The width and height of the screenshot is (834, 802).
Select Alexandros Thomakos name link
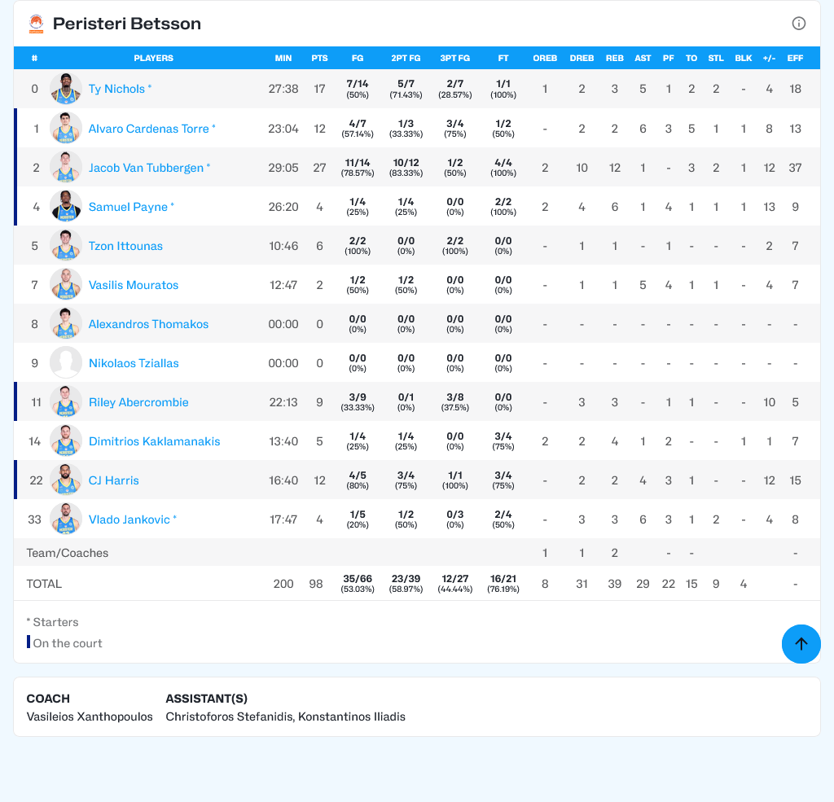click(x=148, y=324)
